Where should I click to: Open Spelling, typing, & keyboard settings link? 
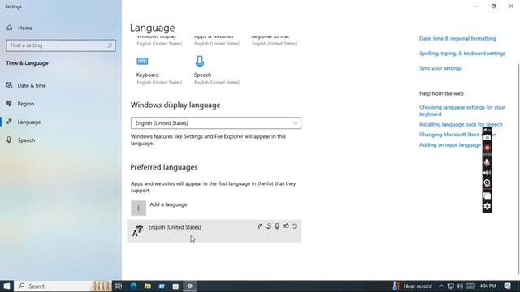pos(462,54)
